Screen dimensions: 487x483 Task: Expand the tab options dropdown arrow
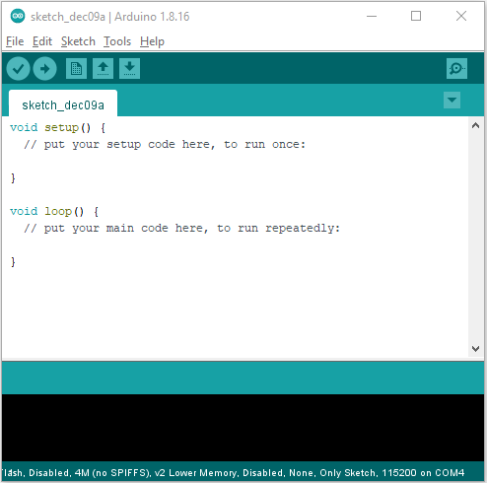[452, 100]
